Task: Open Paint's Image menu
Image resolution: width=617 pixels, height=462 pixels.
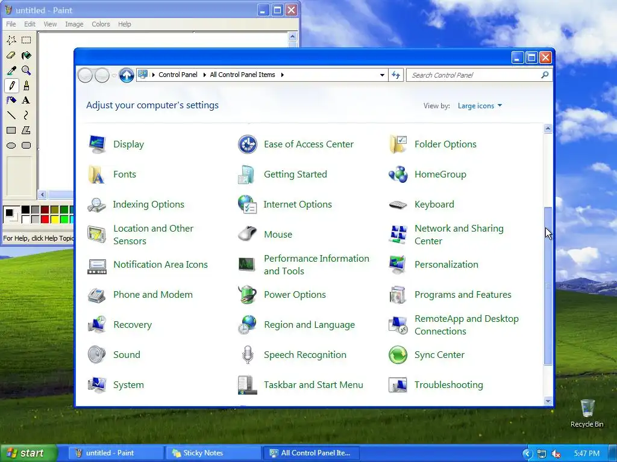Action: pyautogui.click(x=74, y=24)
